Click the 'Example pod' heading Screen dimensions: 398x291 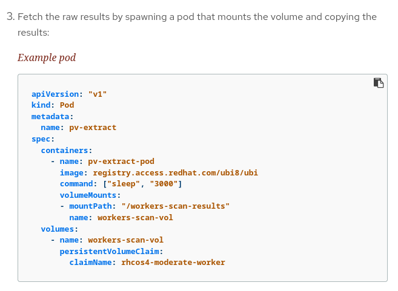point(47,58)
